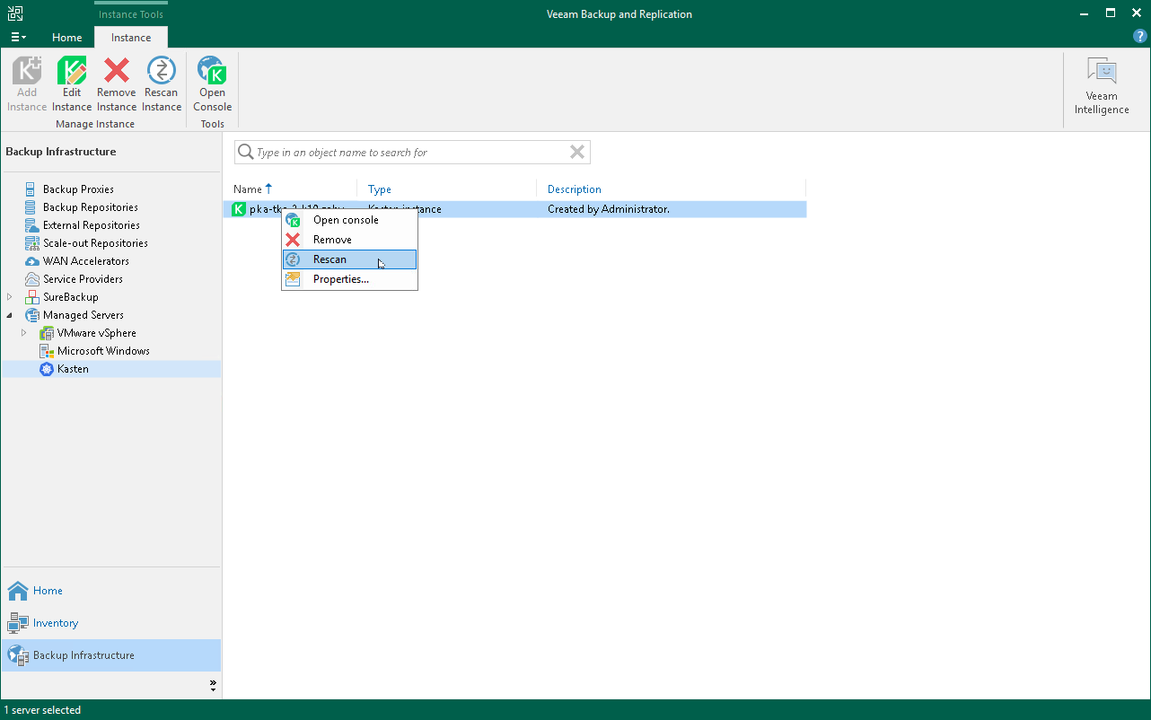Select the Managed Servers tree node
1151x720 pixels.
(83, 315)
